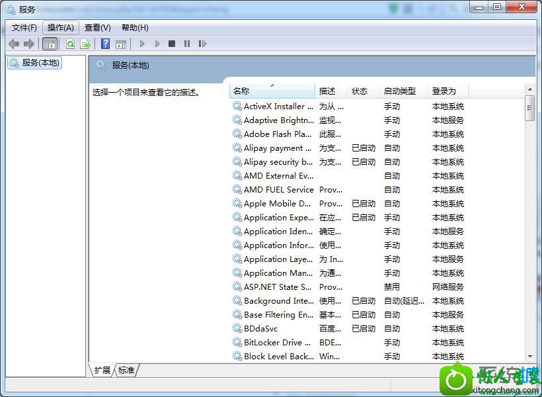The image size is (542, 397).
Task: Toggle the show/hide console tree icon
Action: tap(50, 44)
